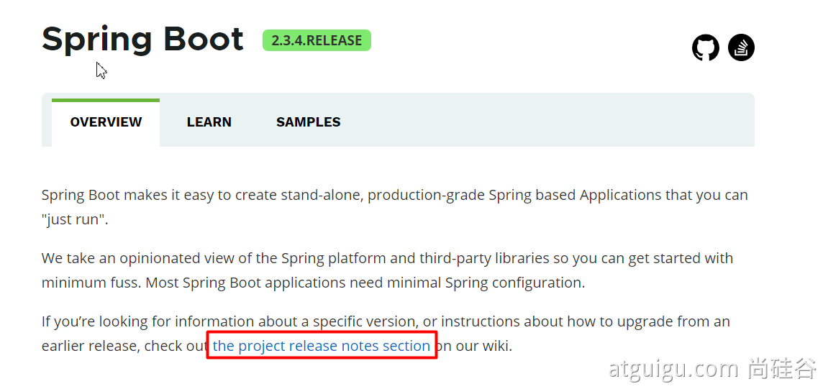The image size is (823, 389).
Task: Follow the project release notes section link
Action: [x=321, y=346]
